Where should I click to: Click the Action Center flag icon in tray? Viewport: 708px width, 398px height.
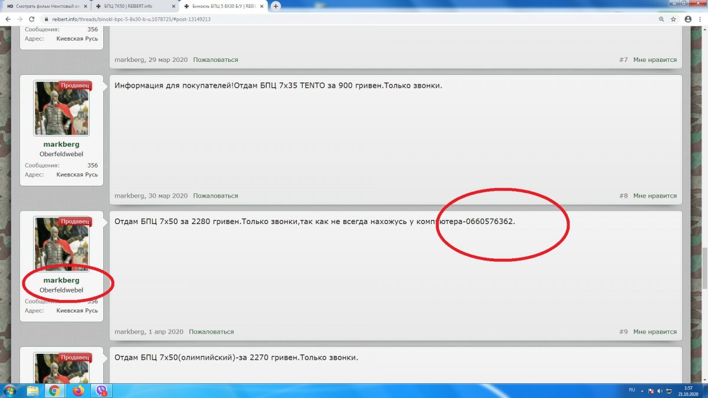[x=650, y=390]
